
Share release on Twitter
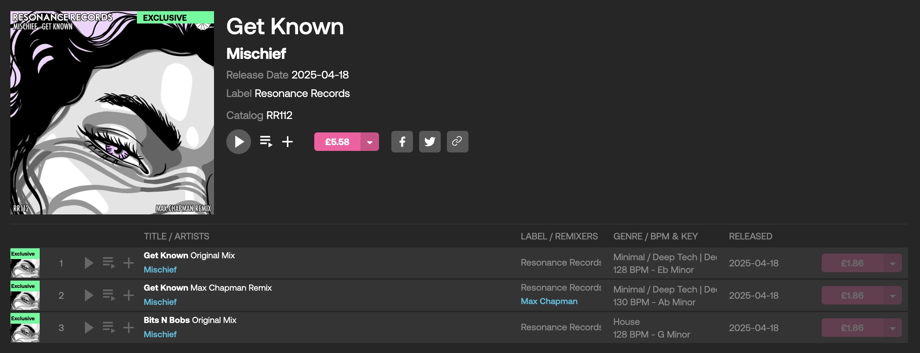430,142
